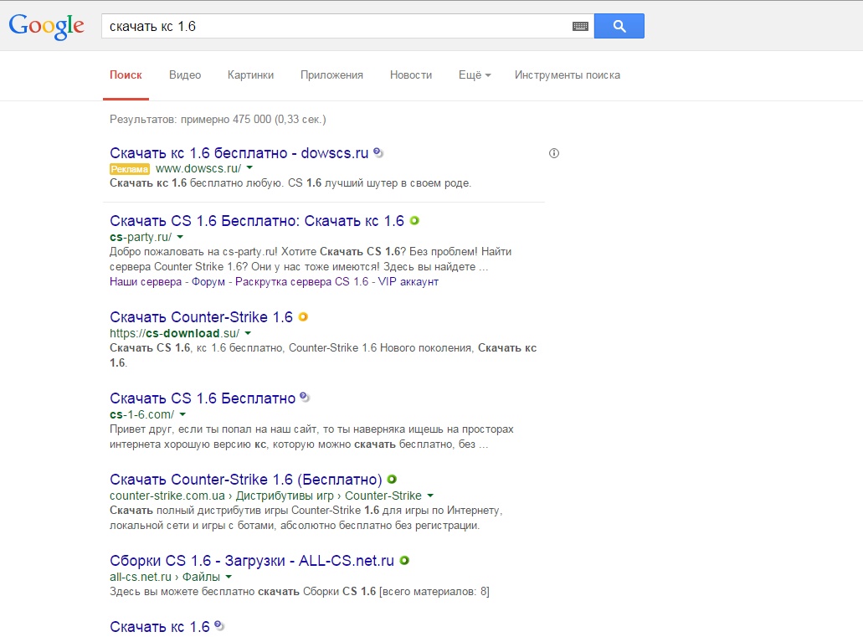Click the info icon beside the dowscs.ru ad

pyautogui.click(x=553, y=153)
